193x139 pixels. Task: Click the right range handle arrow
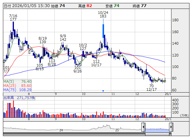pos(171,127)
